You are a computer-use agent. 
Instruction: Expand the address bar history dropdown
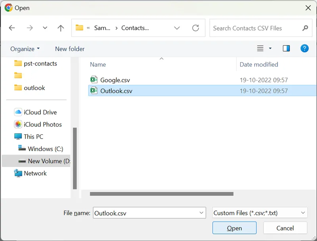click(177, 28)
